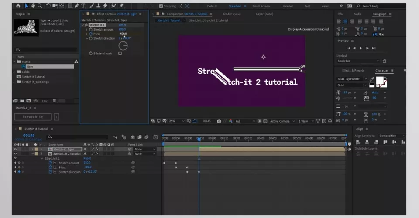Open the Render Queue tab

[x=231, y=14]
